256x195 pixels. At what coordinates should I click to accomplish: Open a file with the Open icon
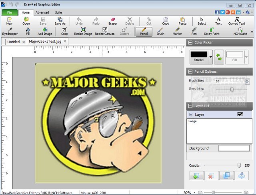pos(26,21)
